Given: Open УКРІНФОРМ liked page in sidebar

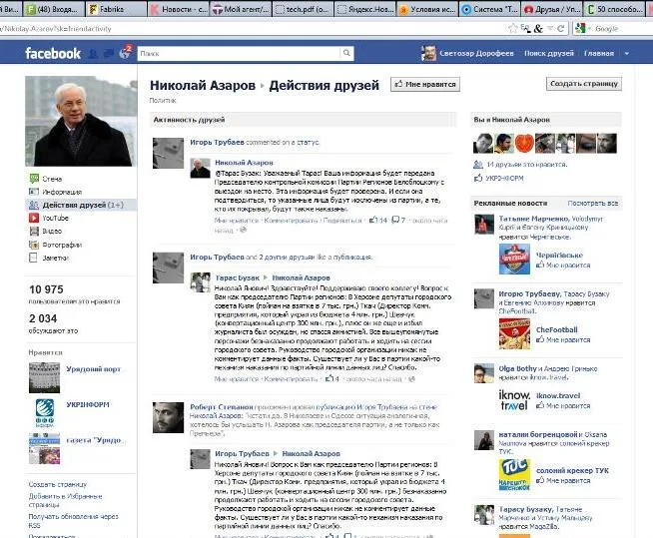Looking at the screenshot, I should [88, 404].
